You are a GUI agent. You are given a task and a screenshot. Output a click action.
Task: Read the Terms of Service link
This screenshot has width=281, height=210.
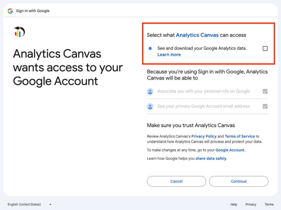(240, 136)
